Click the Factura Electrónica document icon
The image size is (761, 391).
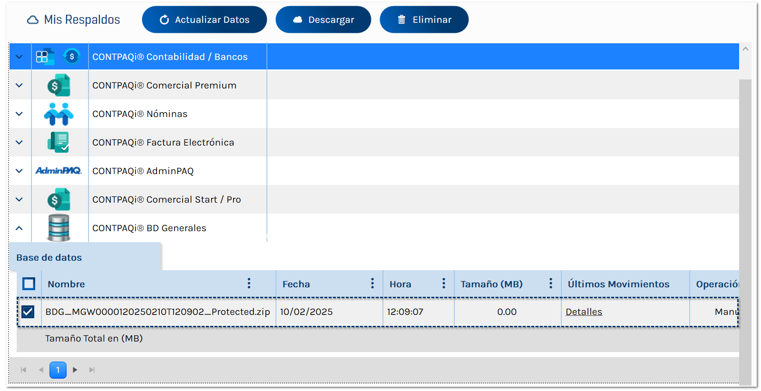pyautogui.click(x=59, y=142)
